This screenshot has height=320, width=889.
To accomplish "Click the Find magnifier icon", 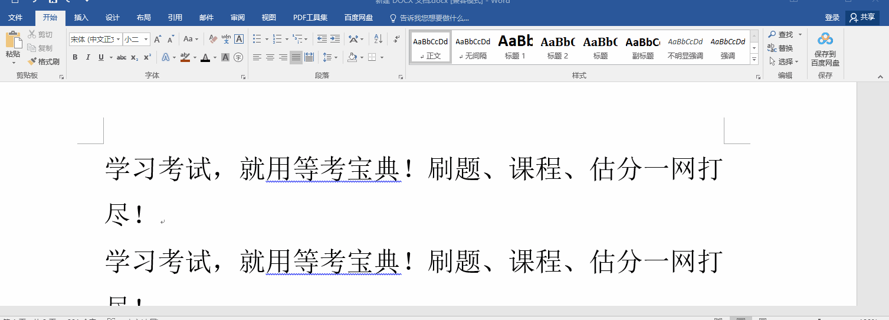I will [x=772, y=35].
